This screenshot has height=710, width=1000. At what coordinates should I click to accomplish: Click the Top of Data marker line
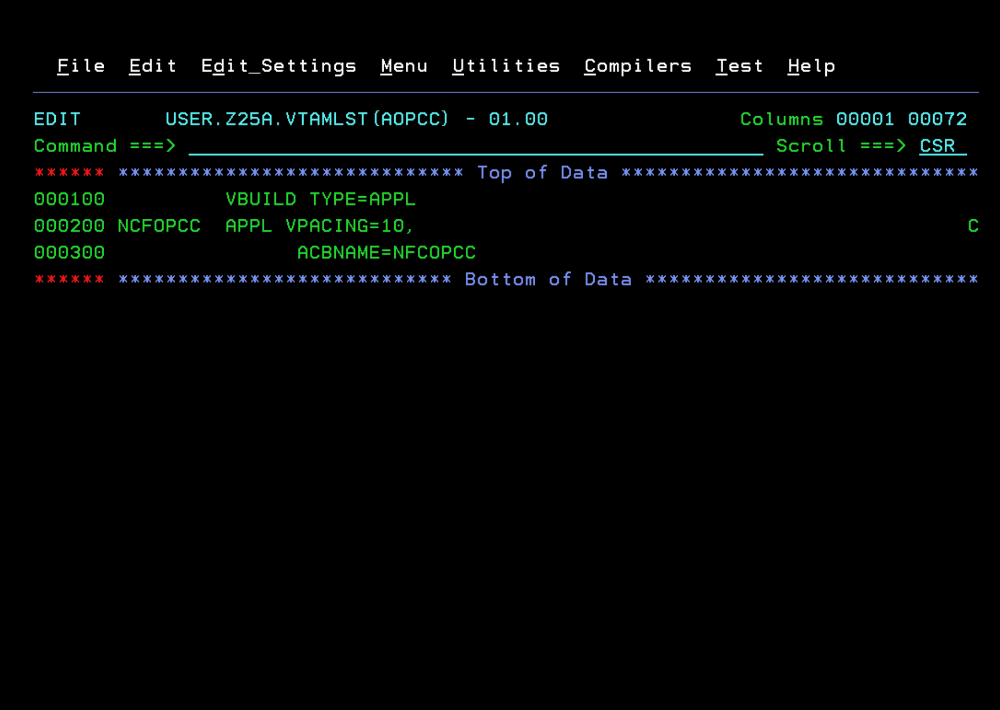coord(543,173)
